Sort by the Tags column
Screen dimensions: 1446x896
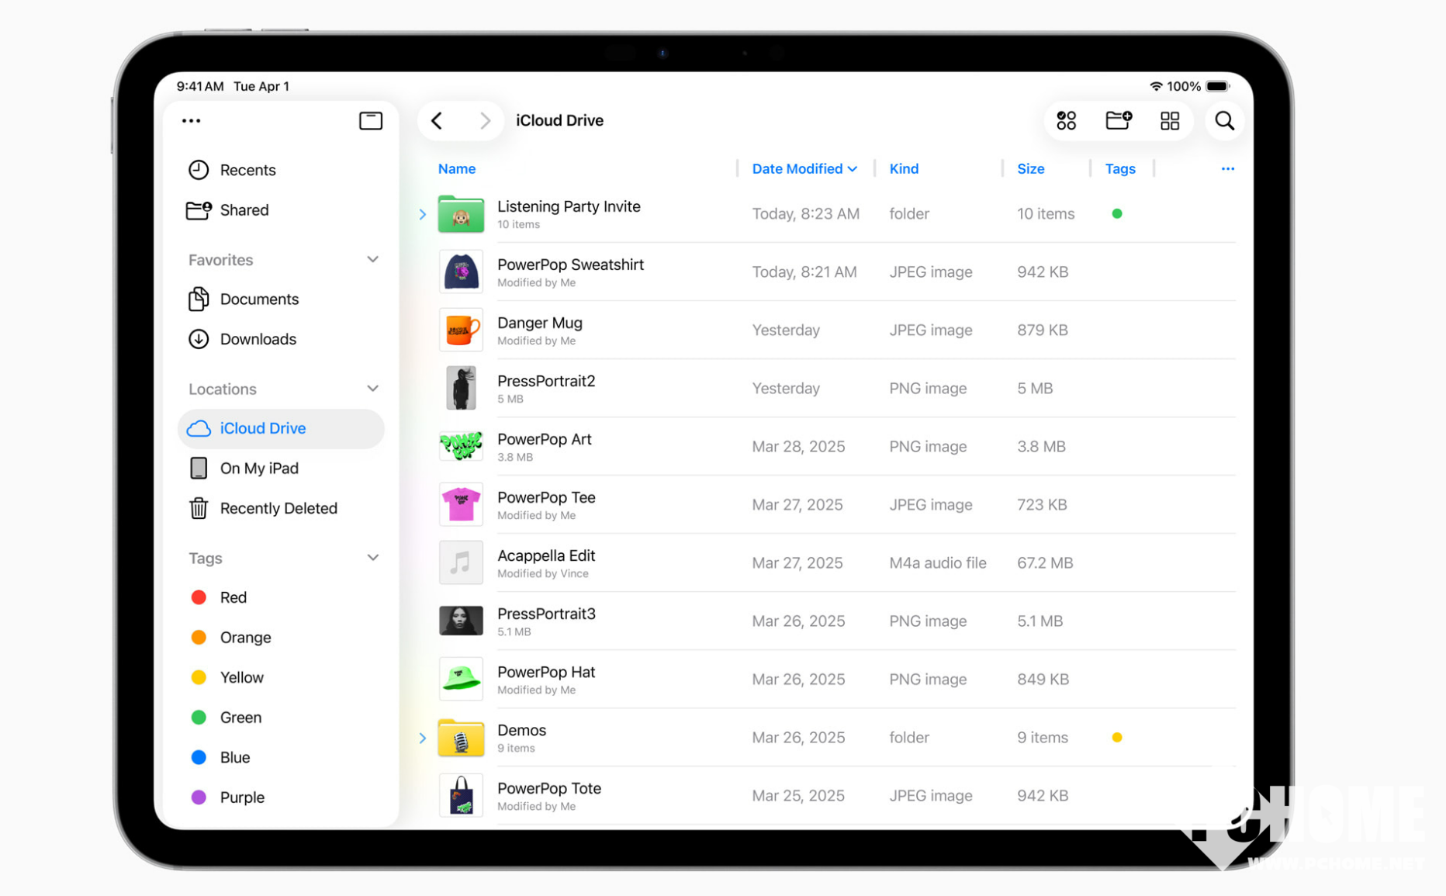(x=1120, y=169)
